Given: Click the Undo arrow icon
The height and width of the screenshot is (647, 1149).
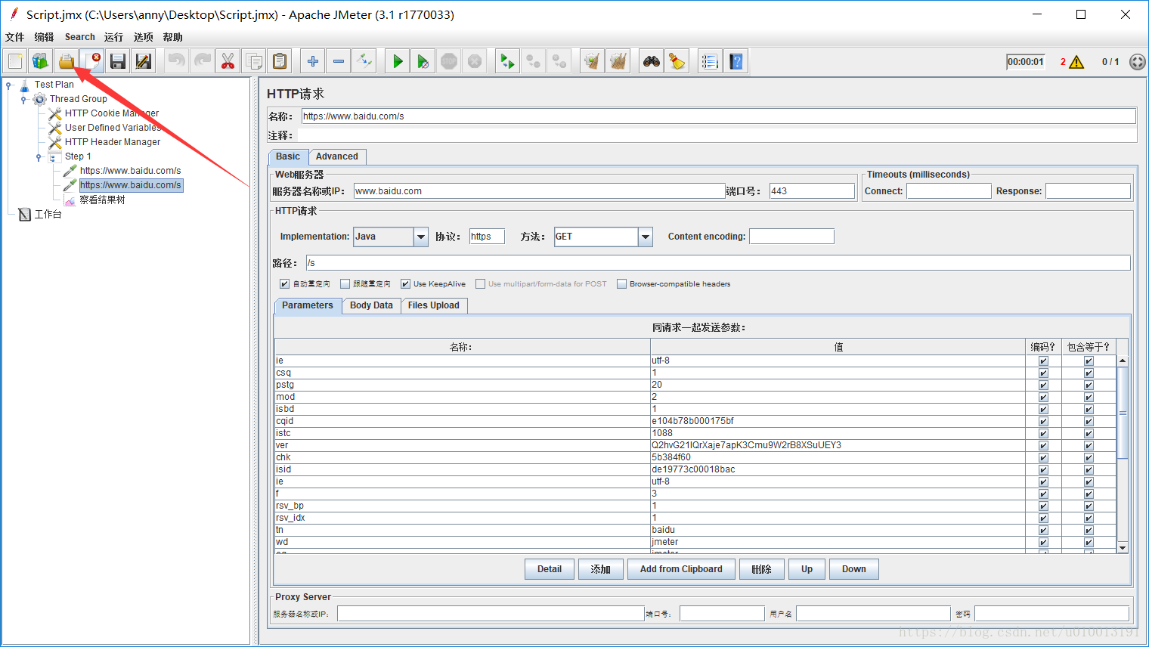Looking at the screenshot, I should point(176,61).
